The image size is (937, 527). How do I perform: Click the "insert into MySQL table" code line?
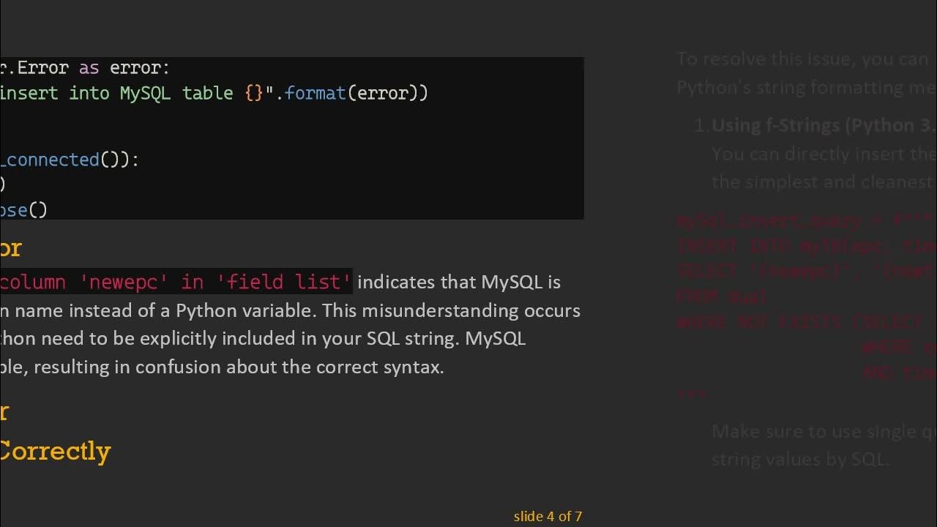click(132, 94)
